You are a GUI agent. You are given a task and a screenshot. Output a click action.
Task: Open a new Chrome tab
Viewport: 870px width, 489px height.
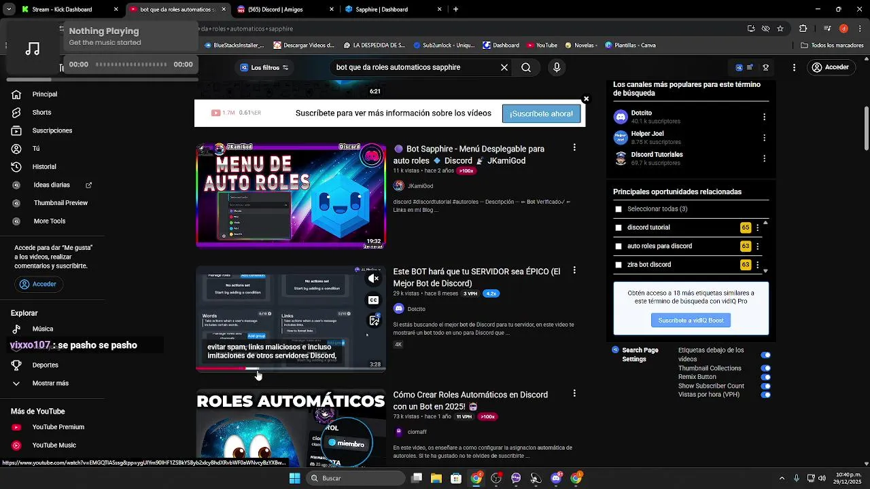(x=455, y=10)
